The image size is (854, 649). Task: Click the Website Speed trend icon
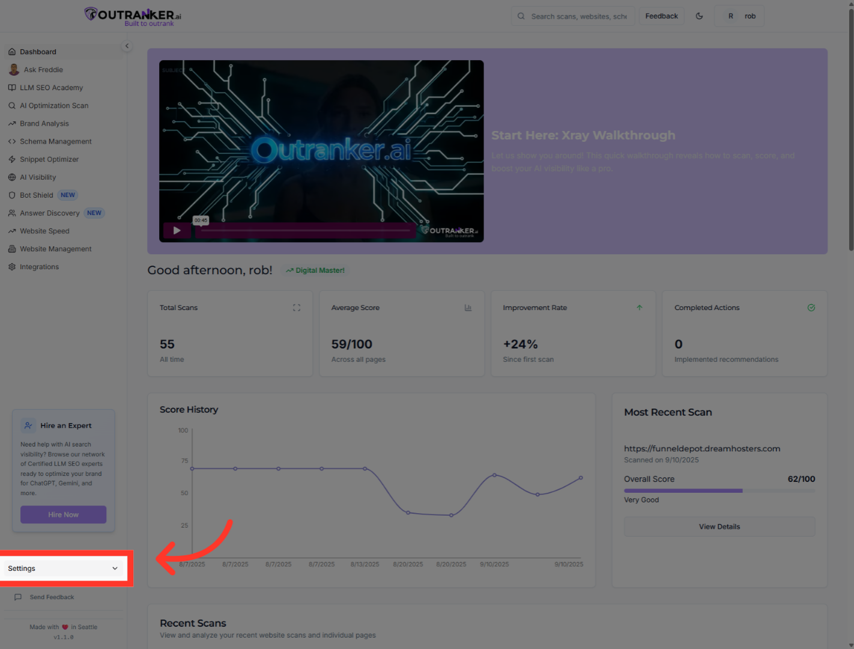[12, 231]
